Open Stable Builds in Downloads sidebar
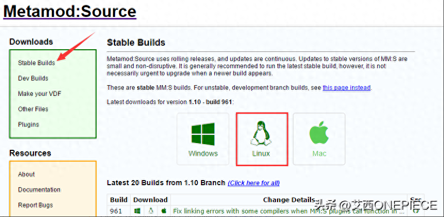Screen dimensions: 444x217 [36, 63]
